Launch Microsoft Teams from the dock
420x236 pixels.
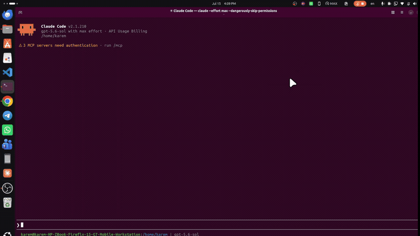tap(7, 145)
